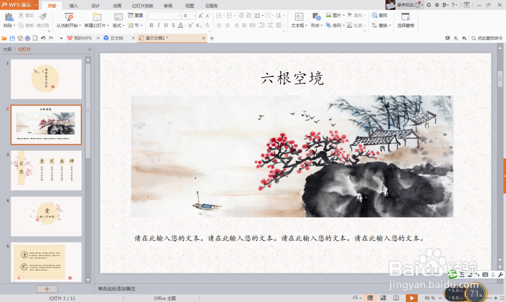This screenshot has width=506, height=302.
Task: Click the Reset (重置) button
Action: coord(136,15)
